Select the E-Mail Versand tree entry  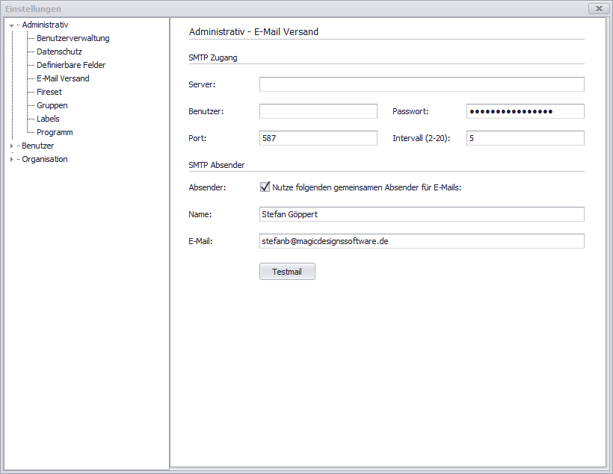[63, 78]
